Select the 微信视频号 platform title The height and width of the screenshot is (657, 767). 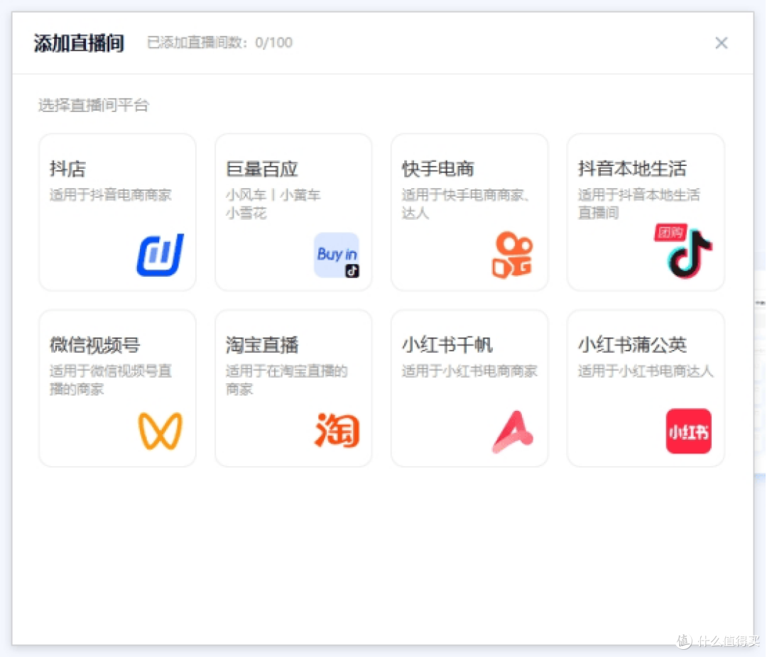tap(95, 345)
